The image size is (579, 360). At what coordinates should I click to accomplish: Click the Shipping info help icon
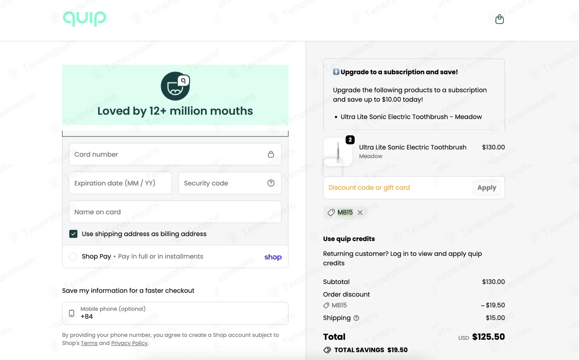pos(356,318)
